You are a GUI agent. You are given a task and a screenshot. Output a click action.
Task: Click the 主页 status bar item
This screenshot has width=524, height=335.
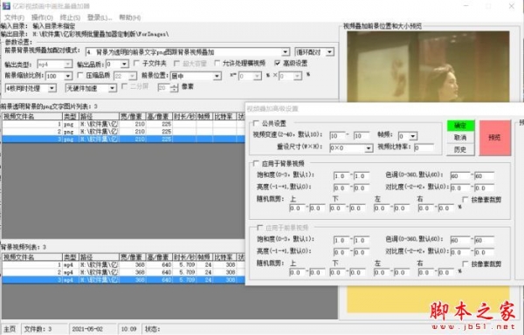(x=10, y=329)
